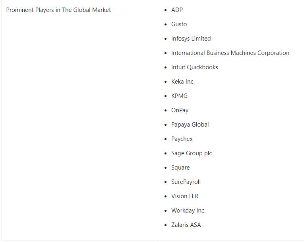Screen dimensions: 304x242
Task: Click the SurePayroll entry
Action: [x=186, y=182]
